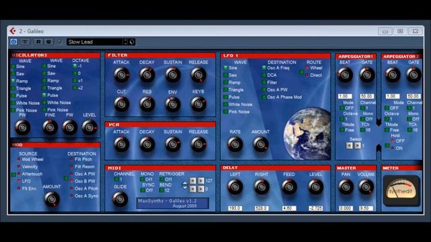Viewport: 431px width, 242px height.
Task: Enable the R read automation button
Action: 38,42
